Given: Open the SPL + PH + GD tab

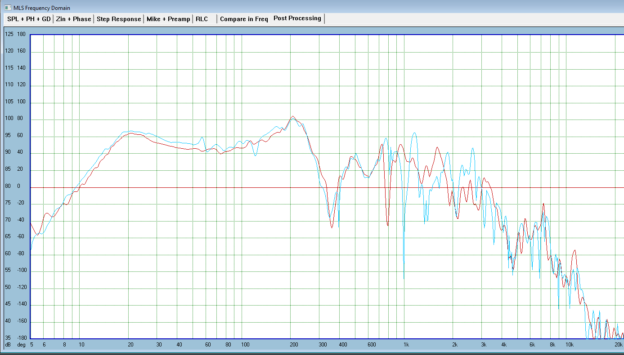Looking at the screenshot, I should click(x=29, y=19).
